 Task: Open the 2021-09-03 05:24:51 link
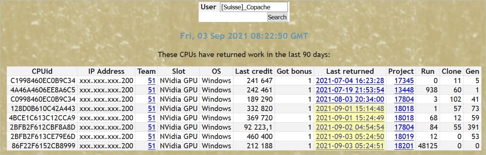tap(350, 146)
